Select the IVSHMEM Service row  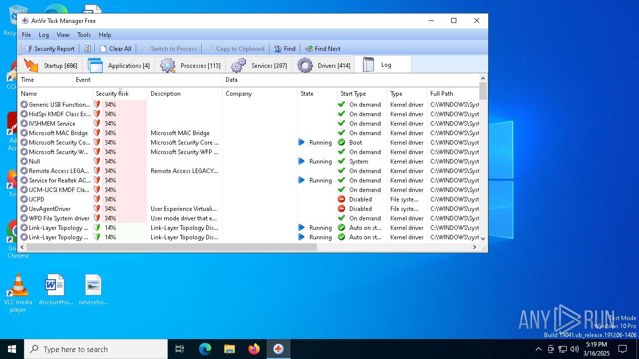tap(249, 124)
